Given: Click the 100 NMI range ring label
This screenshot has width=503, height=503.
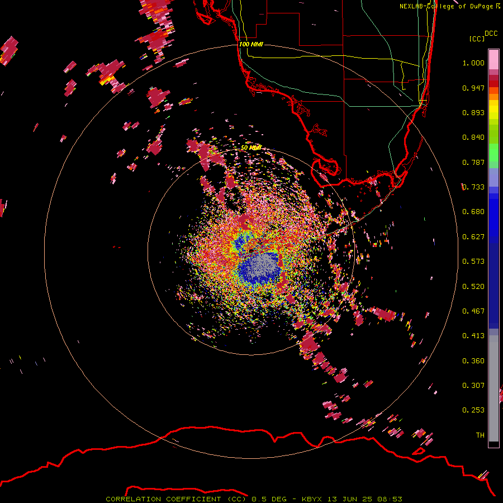Looking at the screenshot, I should coord(251,44).
